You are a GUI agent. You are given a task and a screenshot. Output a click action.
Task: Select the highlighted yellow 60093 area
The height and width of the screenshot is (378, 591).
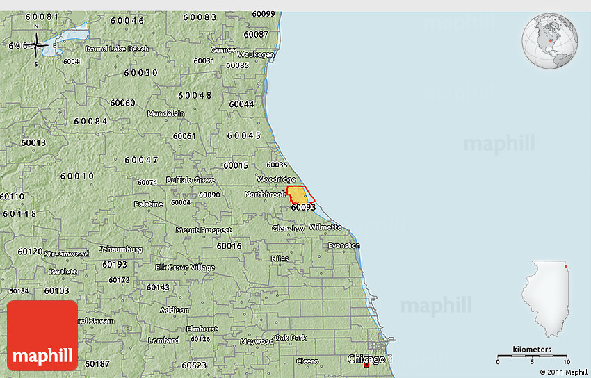click(x=297, y=195)
